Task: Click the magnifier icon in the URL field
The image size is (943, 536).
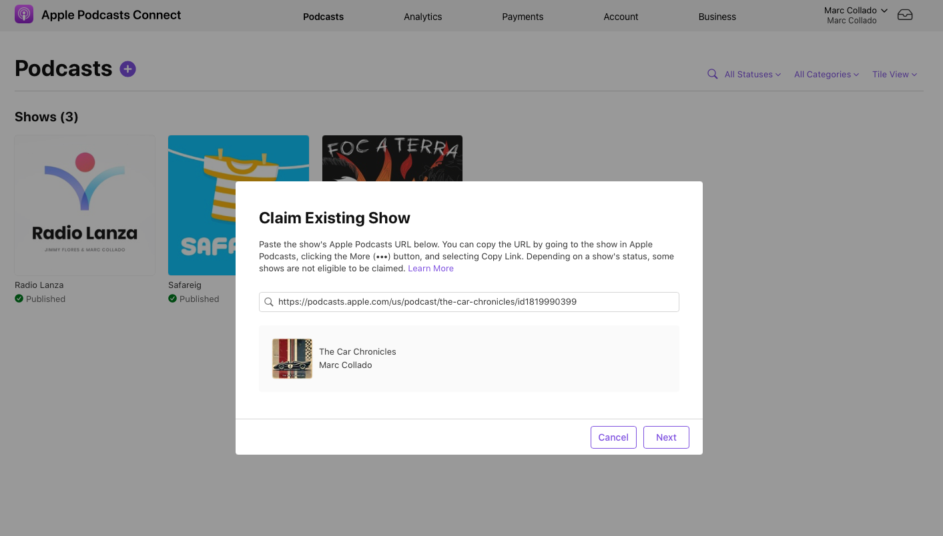Action: [x=269, y=302]
